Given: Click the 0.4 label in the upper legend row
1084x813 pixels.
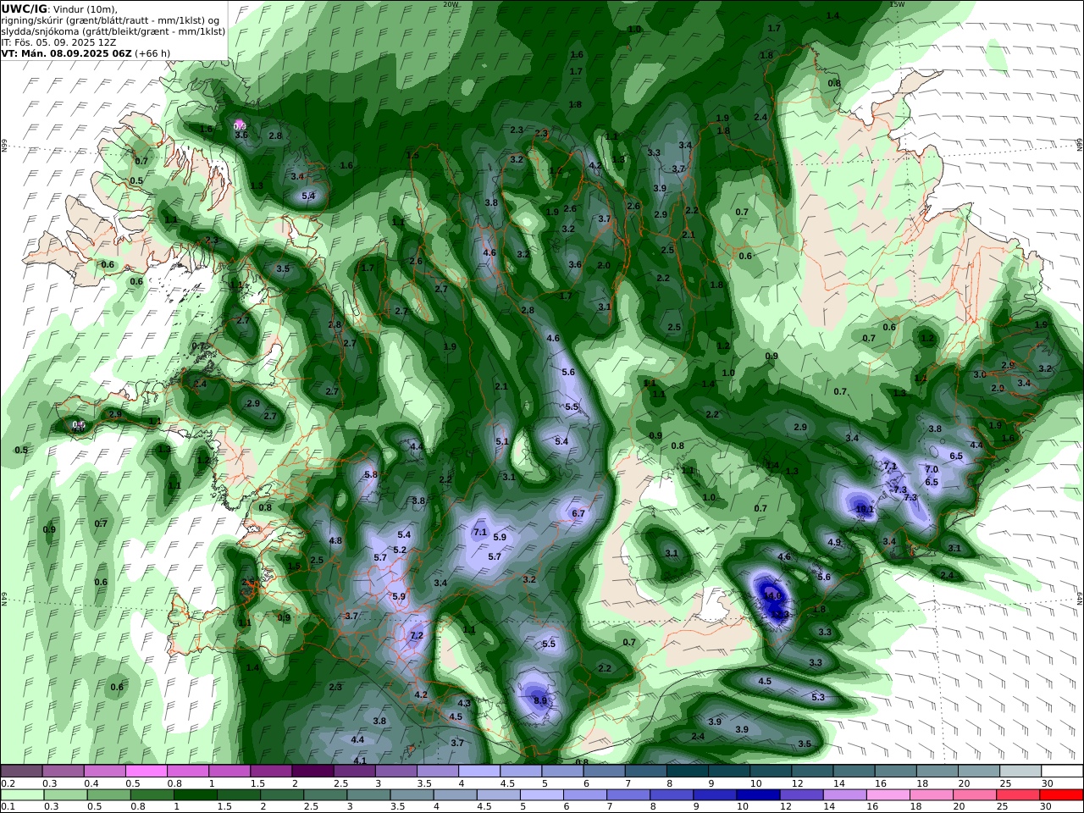Looking at the screenshot, I should 91,783.
